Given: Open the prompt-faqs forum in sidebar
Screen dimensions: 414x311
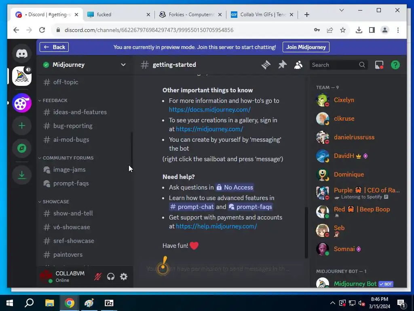Looking at the screenshot, I should point(85,183).
